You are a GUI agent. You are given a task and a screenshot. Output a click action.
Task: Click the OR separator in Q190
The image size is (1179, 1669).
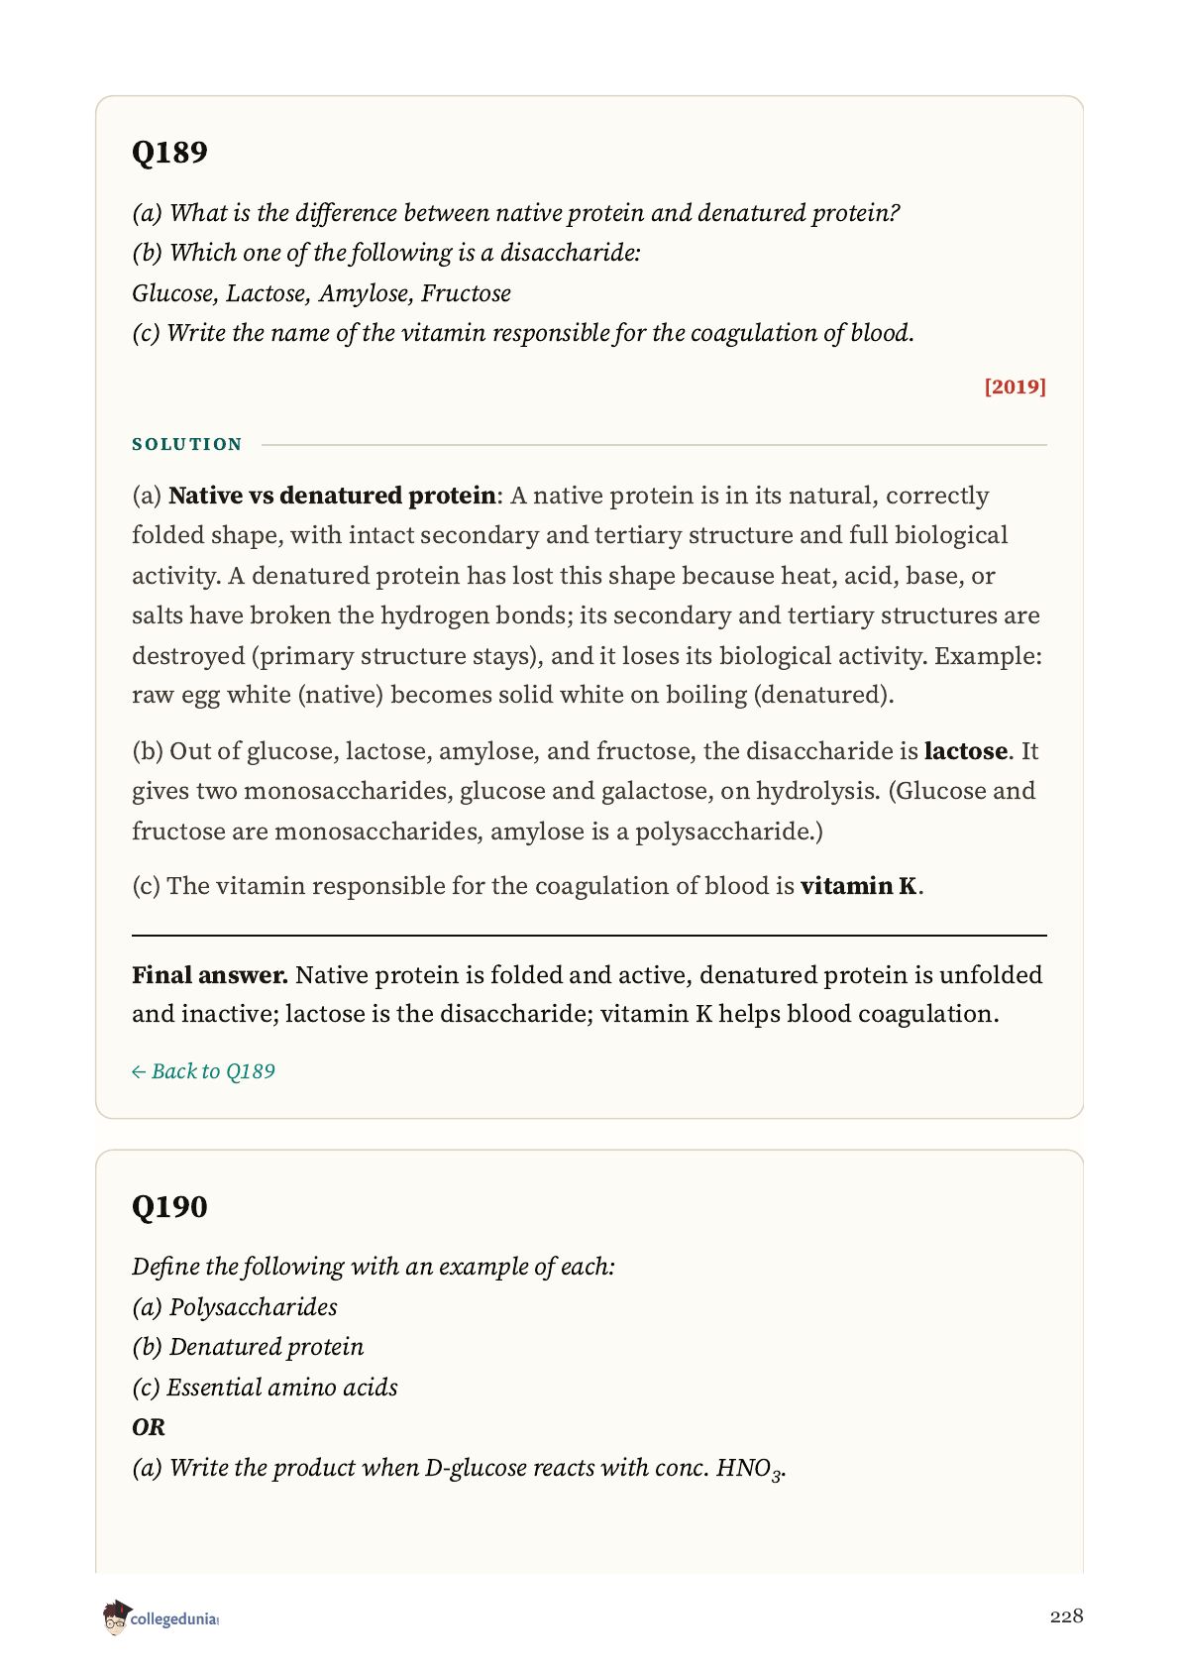click(x=149, y=1427)
